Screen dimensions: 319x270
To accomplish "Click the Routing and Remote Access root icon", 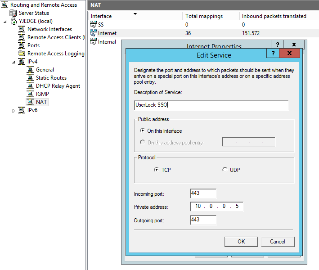I will point(4,5).
